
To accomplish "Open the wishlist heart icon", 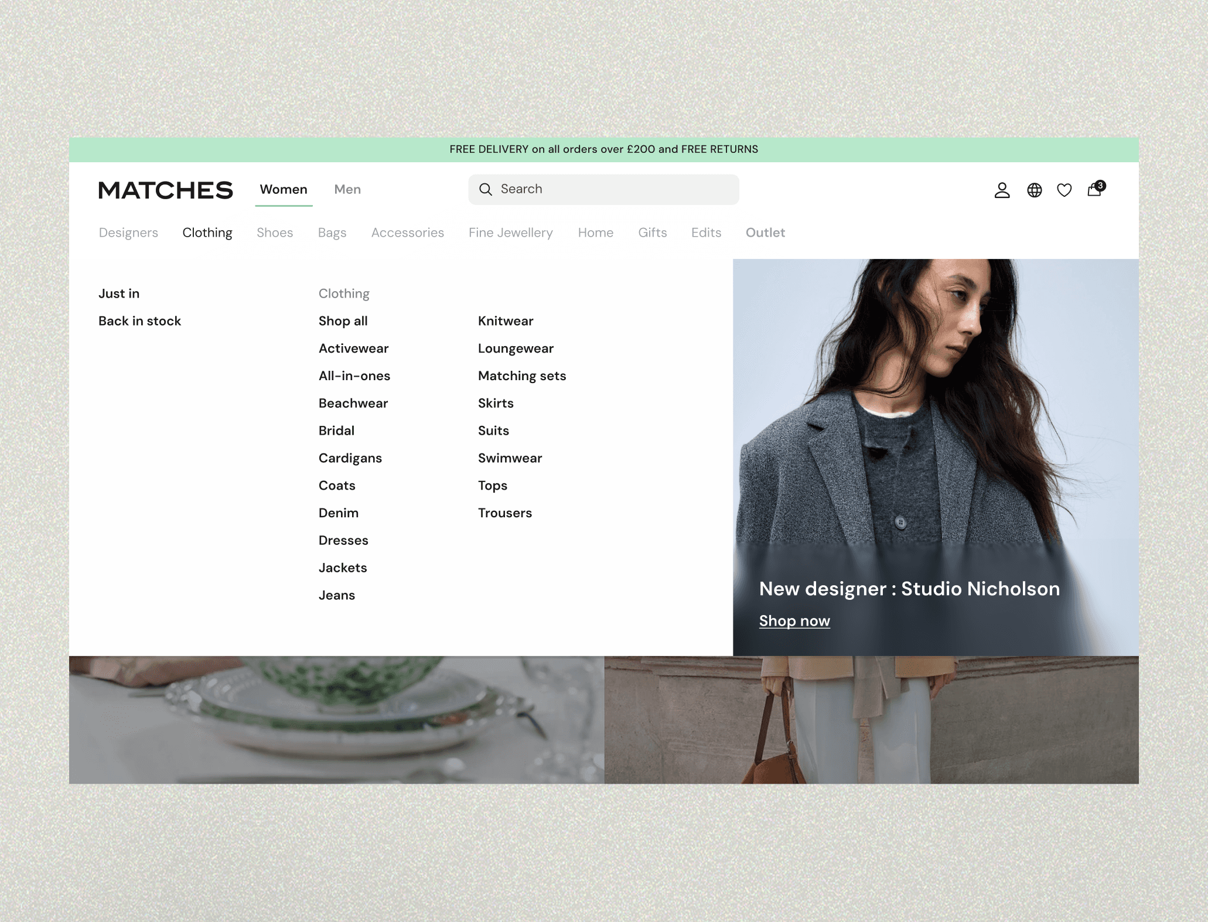I will coord(1064,190).
